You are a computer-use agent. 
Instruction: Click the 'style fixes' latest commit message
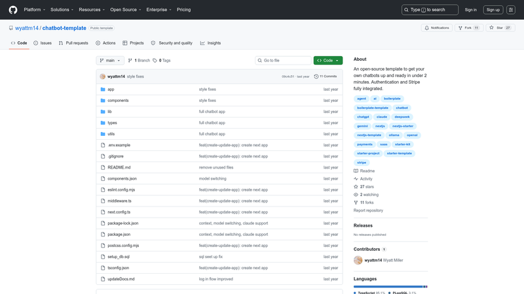(x=136, y=76)
